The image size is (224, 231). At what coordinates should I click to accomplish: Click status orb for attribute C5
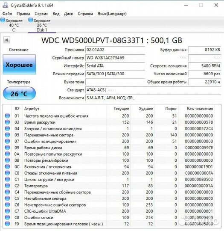click(7, 198)
